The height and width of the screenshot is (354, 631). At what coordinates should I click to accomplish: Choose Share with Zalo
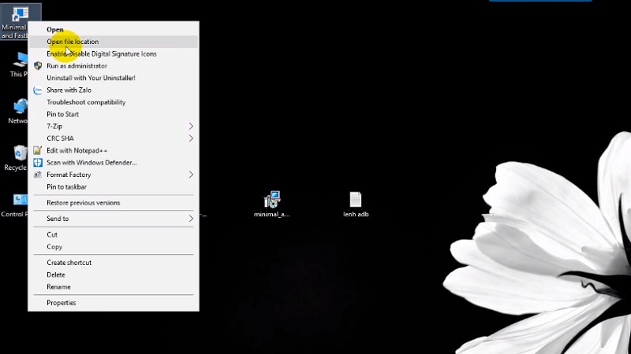(x=114, y=90)
